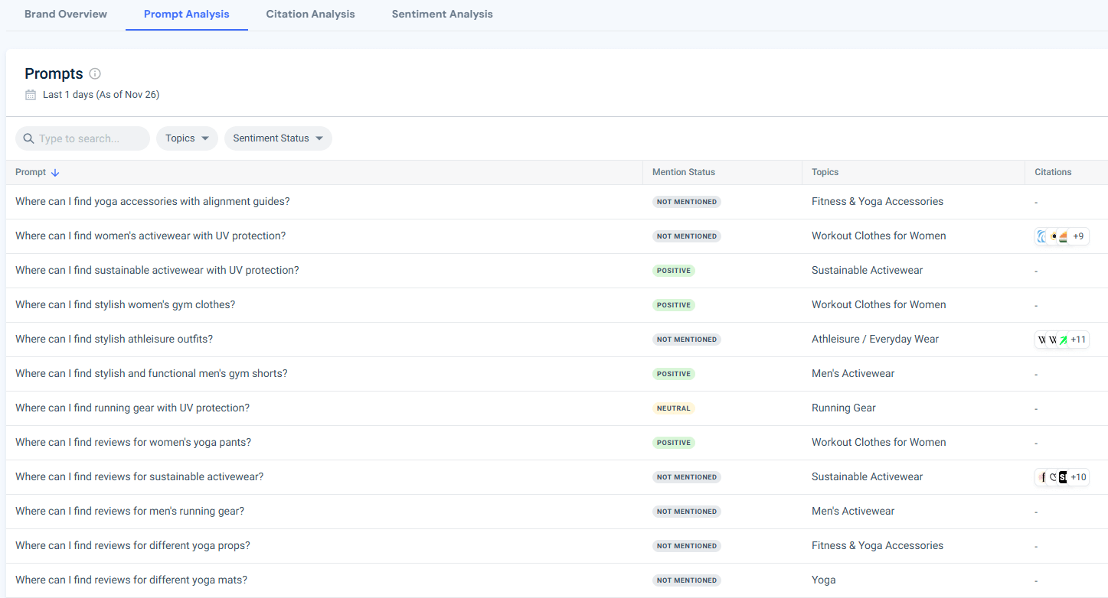Click Athleisure / Everyday Wear topic cell
Image resolution: width=1108 pixels, height=598 pixels.
pos(875,340)
